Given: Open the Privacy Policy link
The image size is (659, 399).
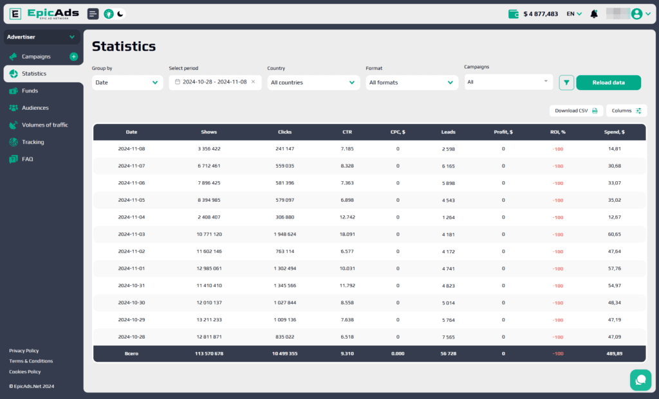Looking at the screenshot, I should (24, 351).
